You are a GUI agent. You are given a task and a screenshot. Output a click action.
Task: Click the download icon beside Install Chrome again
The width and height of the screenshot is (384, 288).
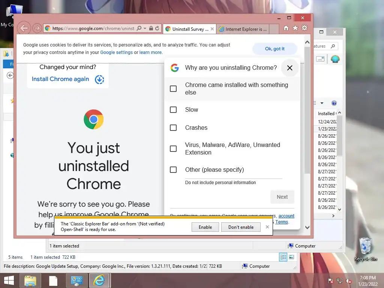99,79
